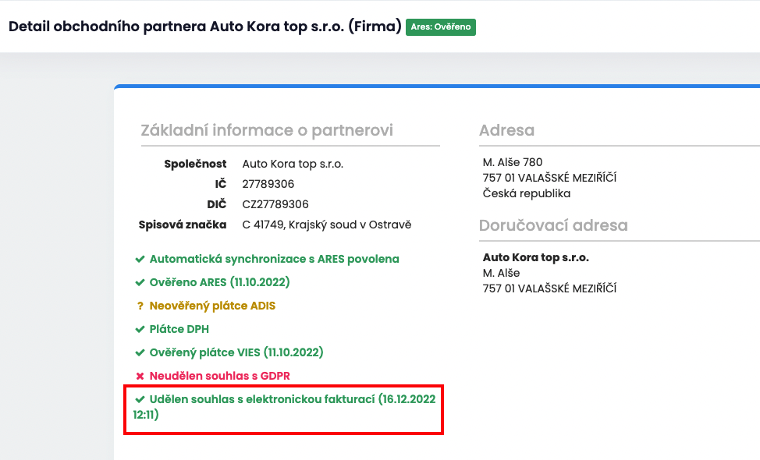
Task: Click the checkmark icon next to Ověřeno ARES
Action: point(140,282)
